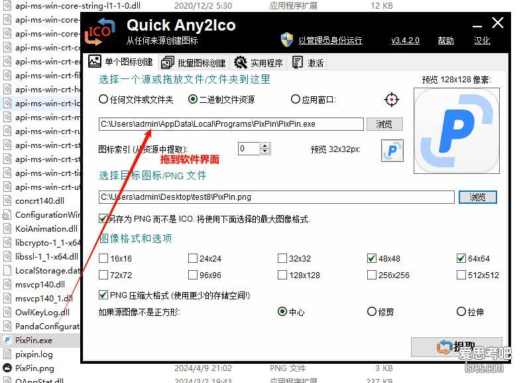521x383 pixels.
Task: Click the LocalStorage.dat file icon
Action: [x=7, y=270]
